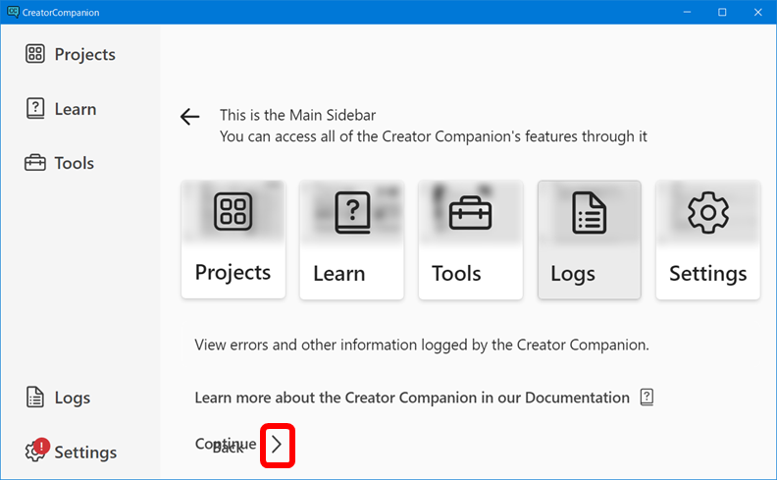Click the CreatorCompanion app icon in title bar
The height and width of the screenshot is (480, 777).
tap(12, 12)
